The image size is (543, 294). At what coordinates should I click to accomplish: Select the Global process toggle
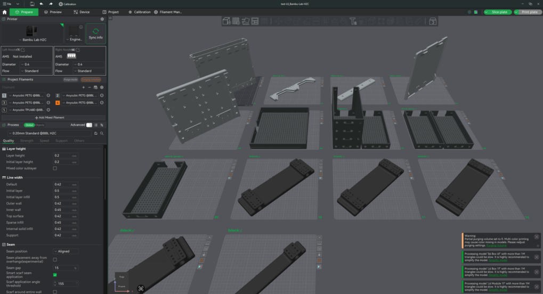(x=29, y=125)
